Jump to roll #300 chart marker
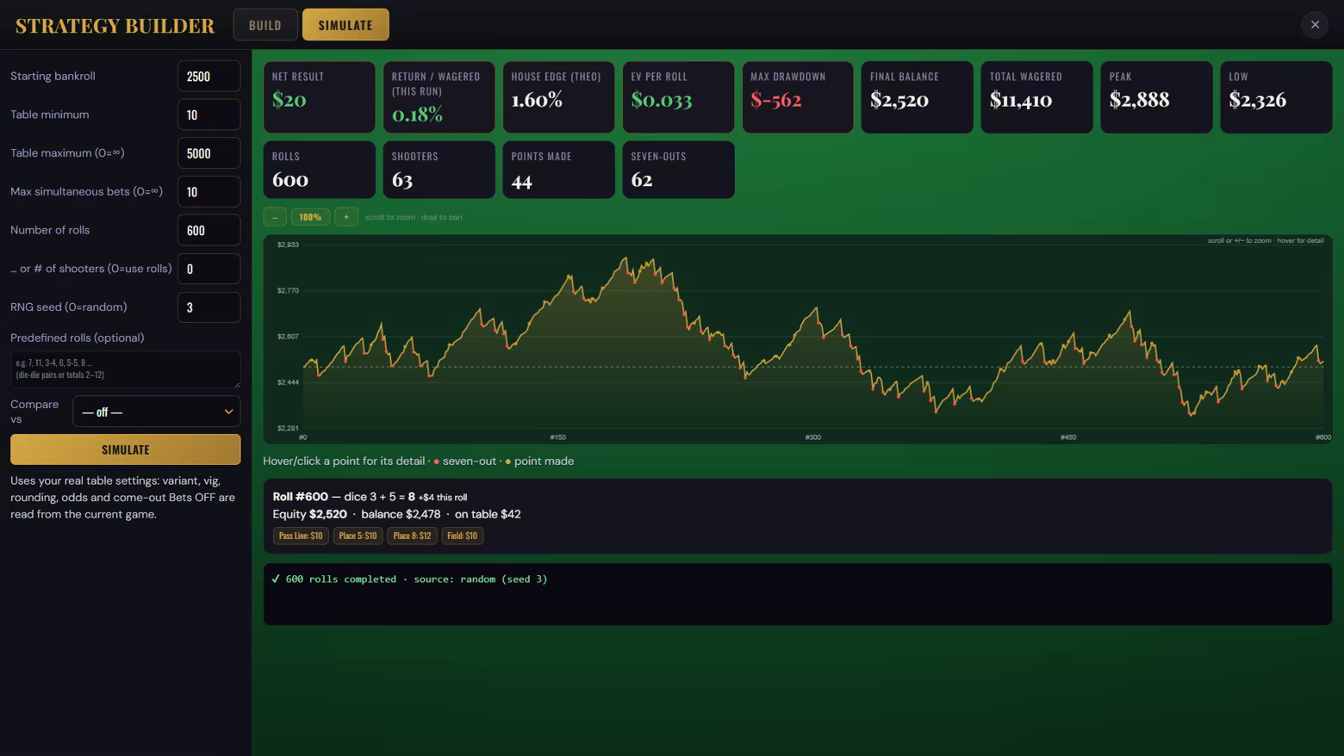The height and width of the screenshot is (756, 1344). tap(812, 437)
